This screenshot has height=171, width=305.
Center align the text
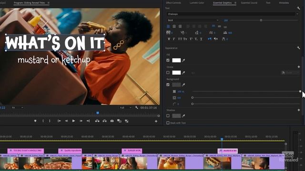point(174,26)
